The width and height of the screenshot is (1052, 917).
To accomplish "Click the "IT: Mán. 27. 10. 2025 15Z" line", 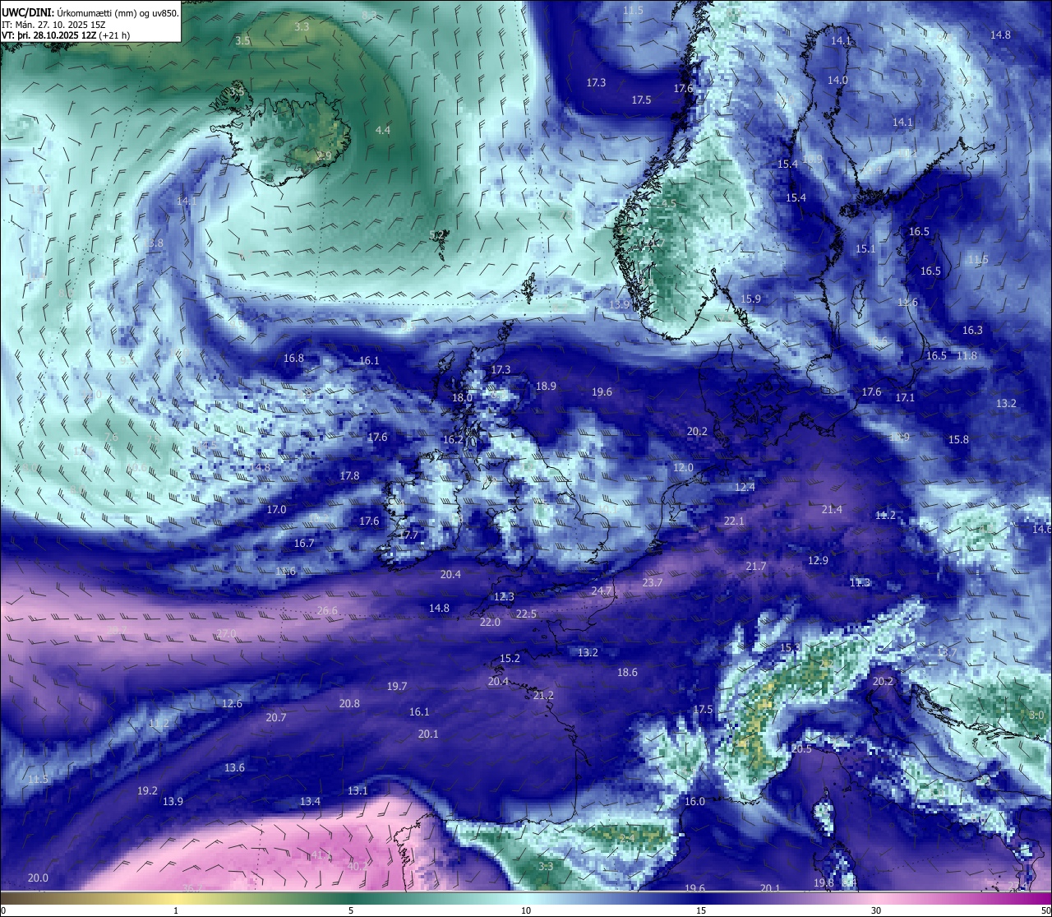I will (x=55, y=25).
